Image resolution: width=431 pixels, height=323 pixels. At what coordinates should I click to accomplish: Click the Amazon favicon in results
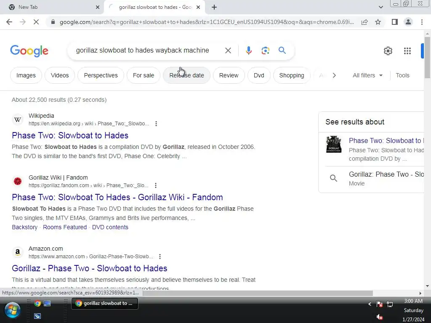click(18, 252)
